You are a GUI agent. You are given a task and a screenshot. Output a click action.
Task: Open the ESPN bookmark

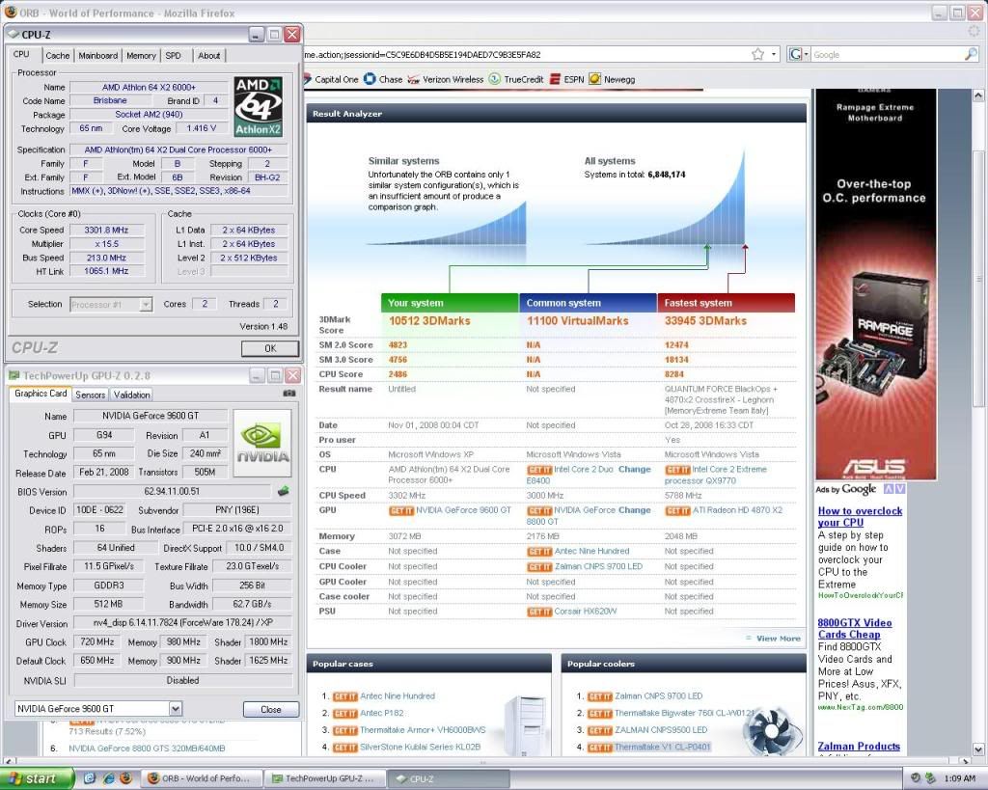(567, 79)
